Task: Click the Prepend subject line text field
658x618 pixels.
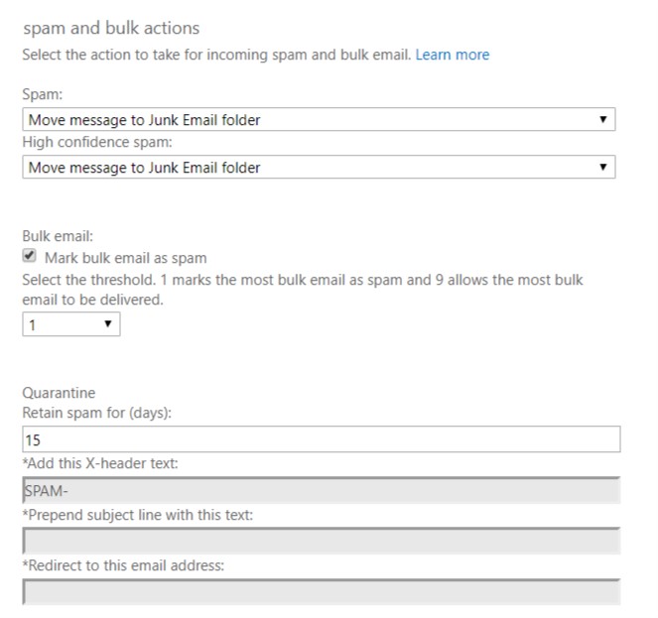Action: [322, 541]
